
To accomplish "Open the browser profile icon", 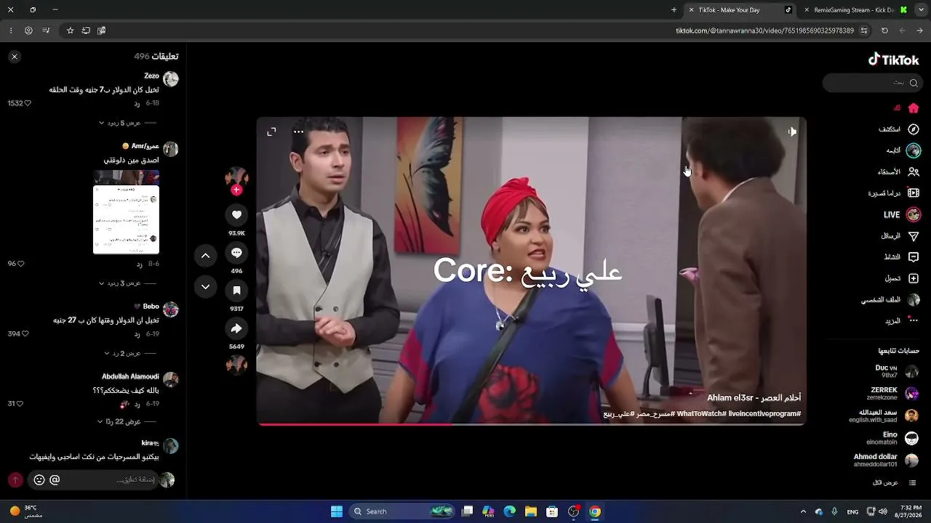I will (x=28, y=31).
